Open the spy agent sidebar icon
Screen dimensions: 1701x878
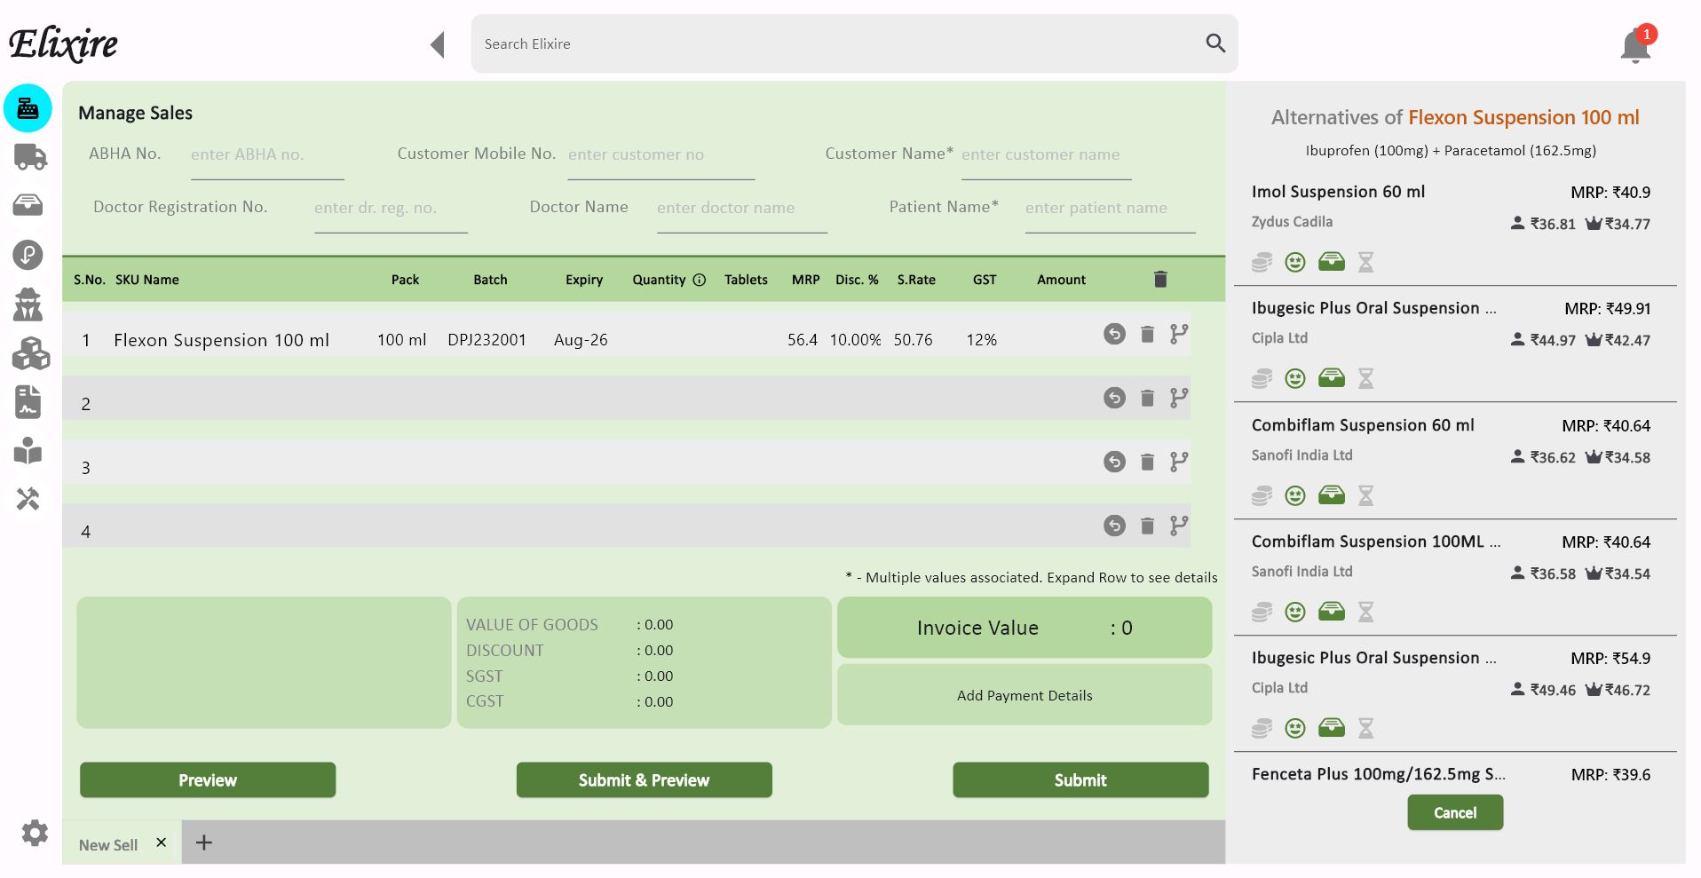tap(28, 305)
